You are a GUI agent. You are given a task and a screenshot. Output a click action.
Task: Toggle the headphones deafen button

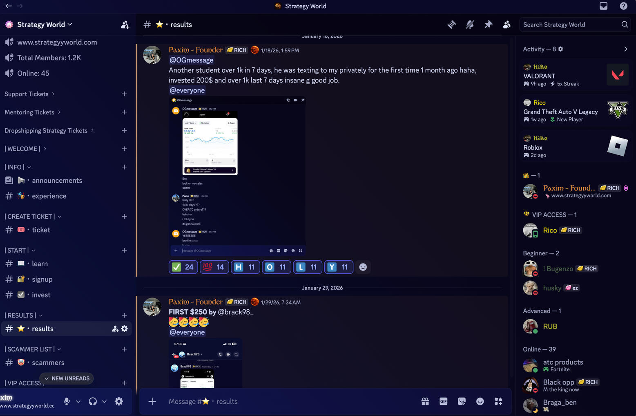click(x=93, y=401)
